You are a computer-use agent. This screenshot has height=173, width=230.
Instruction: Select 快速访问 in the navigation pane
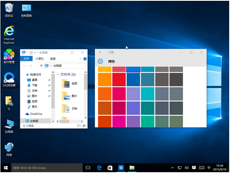tap(33, 75)
